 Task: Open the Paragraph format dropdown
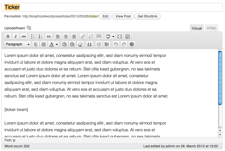pyautogui.click(x=18, y=44)
